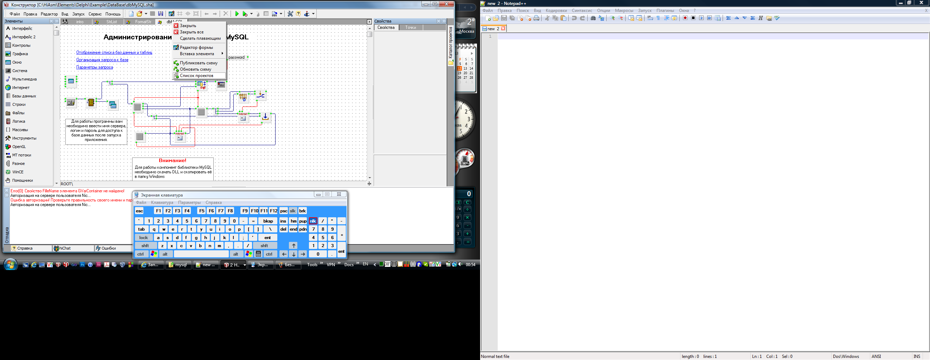Click the Print icon in Notepad++ toolbar
930x360 pixels.
pos(536,18)
